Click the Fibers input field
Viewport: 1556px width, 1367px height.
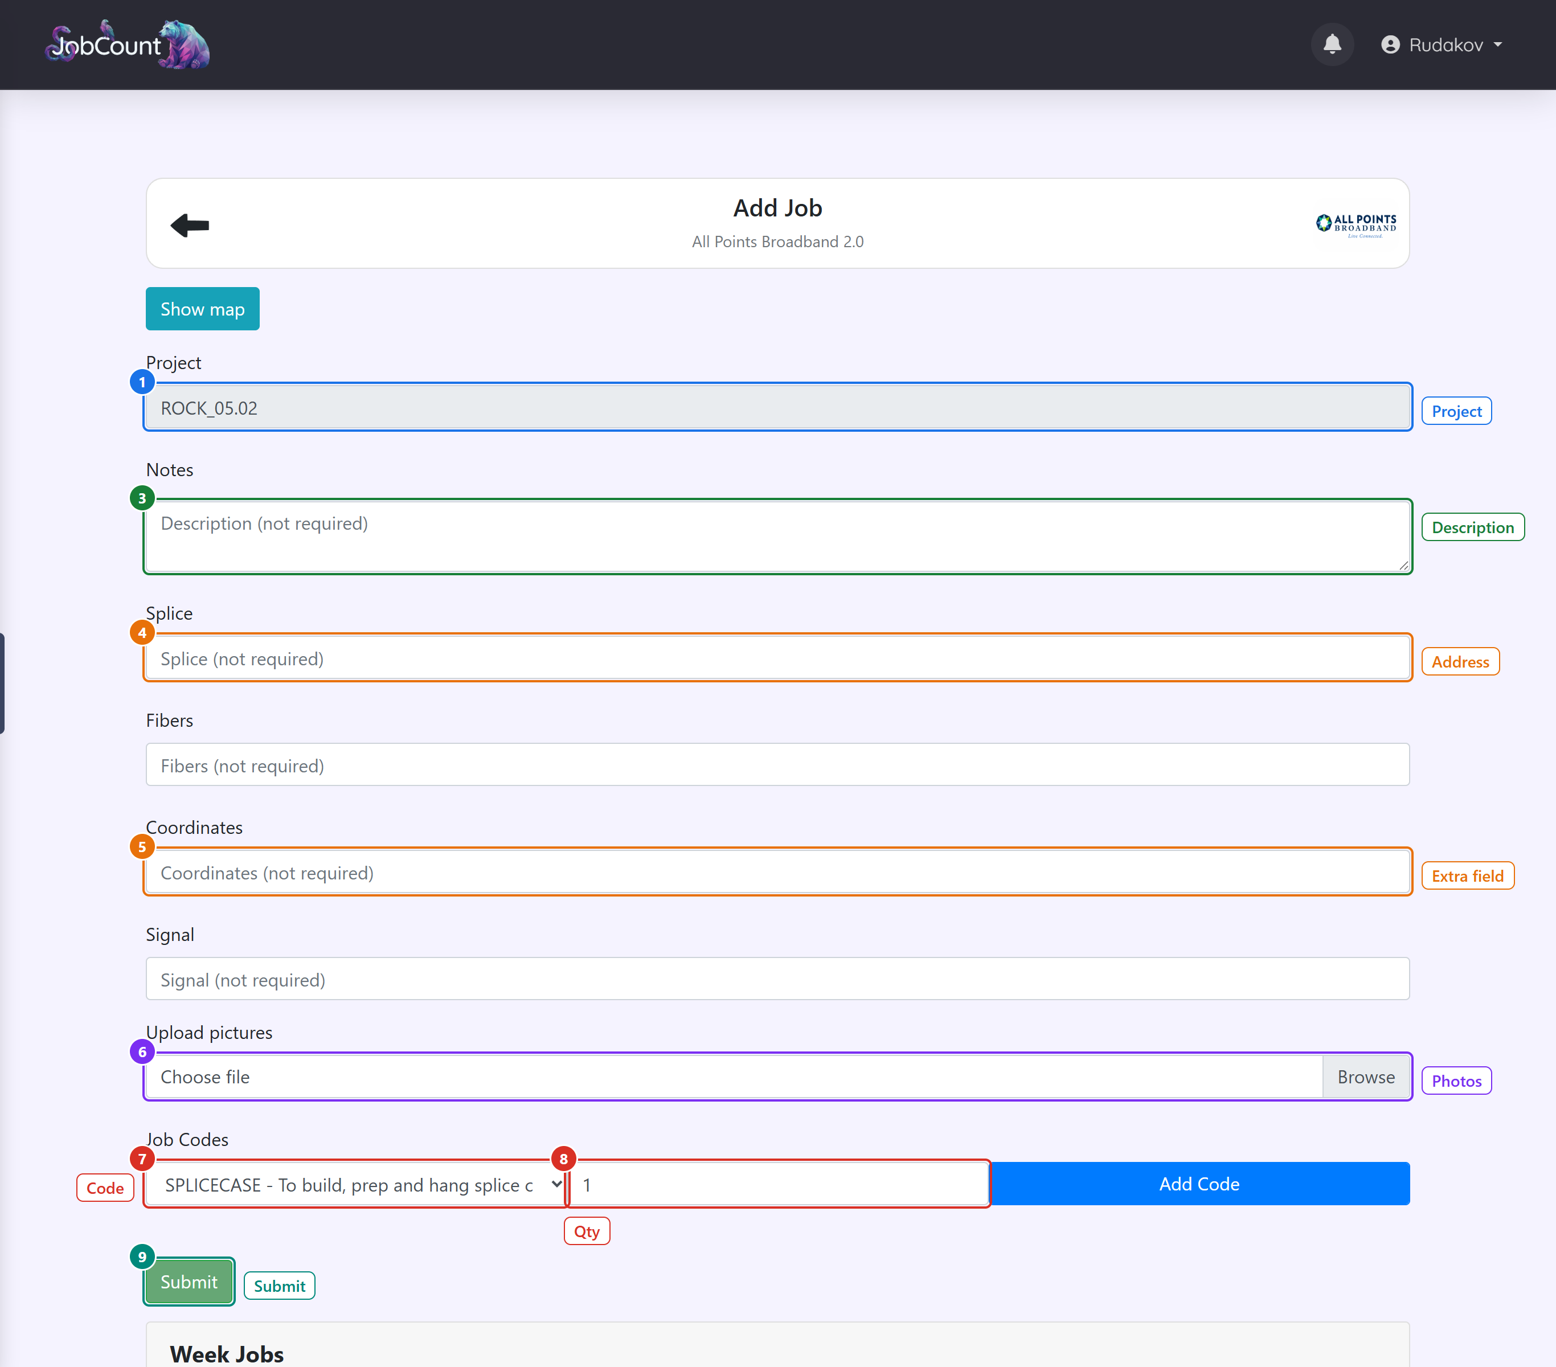point(777,765)
